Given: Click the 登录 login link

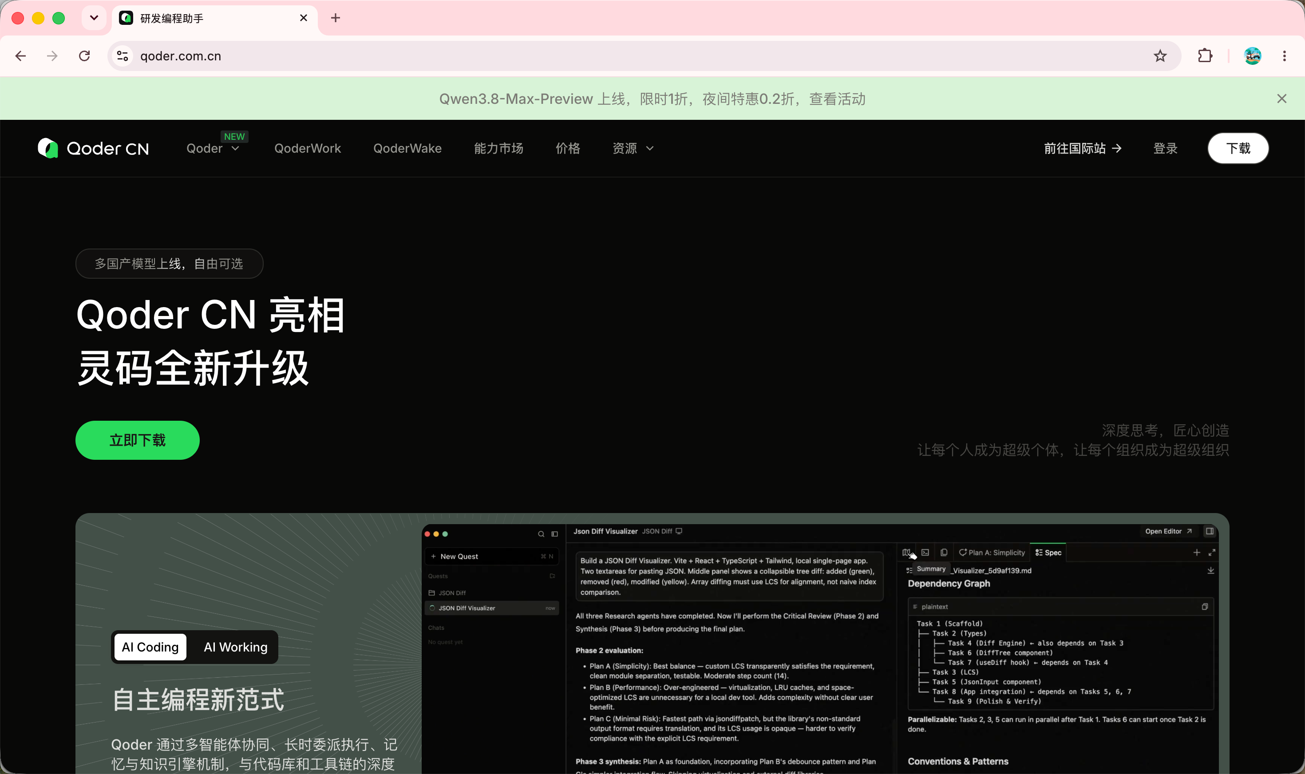Looking at the screenshot, I should [1165, 149].
